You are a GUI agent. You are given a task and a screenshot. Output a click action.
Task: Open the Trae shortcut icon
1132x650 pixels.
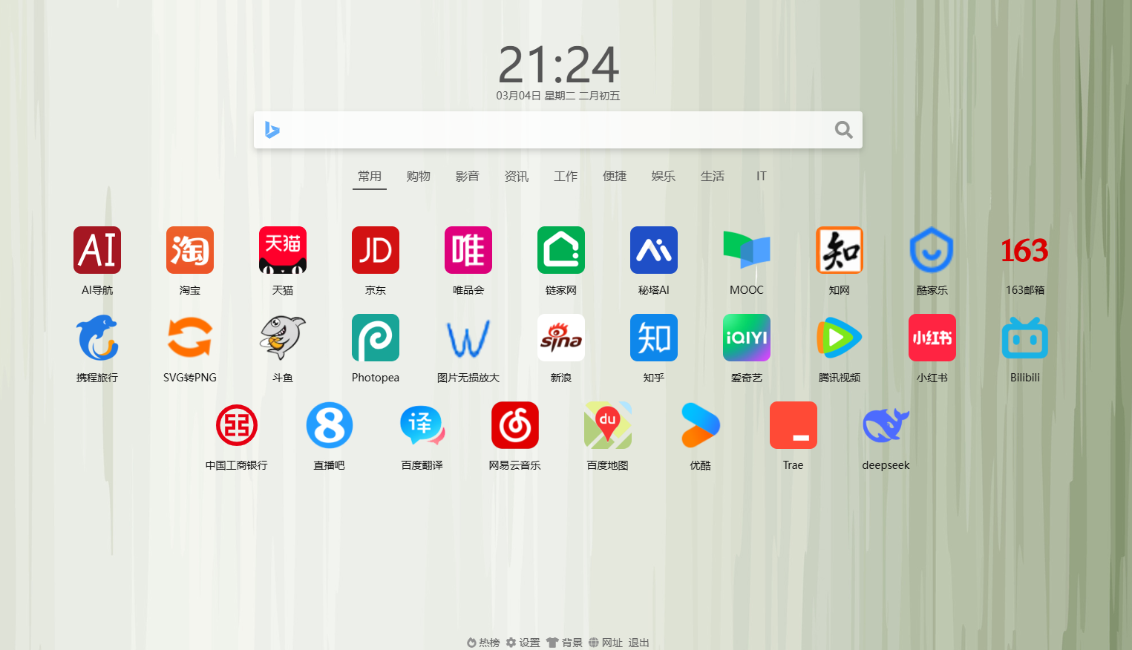(794, 425)
